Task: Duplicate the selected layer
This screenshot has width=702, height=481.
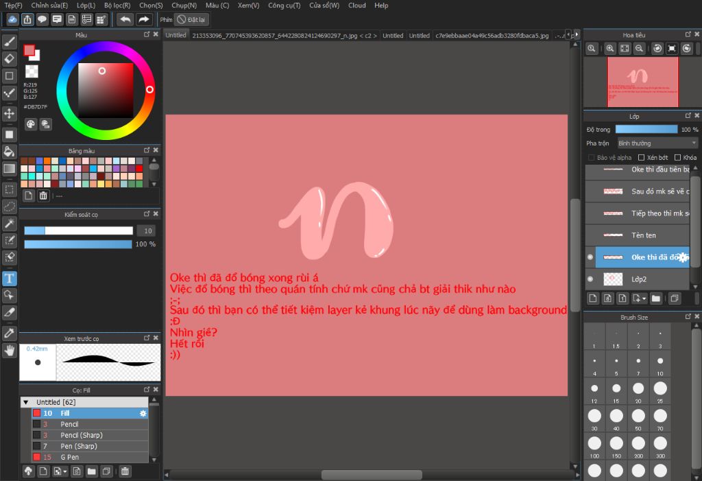Action: (675, 298)
